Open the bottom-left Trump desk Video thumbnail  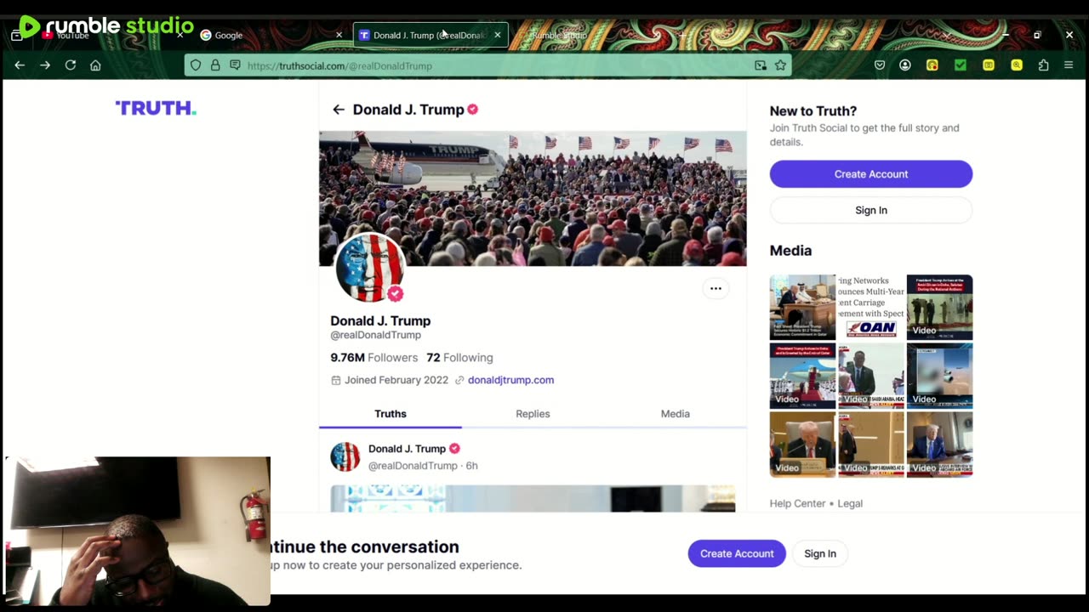(x=802, y=445)
